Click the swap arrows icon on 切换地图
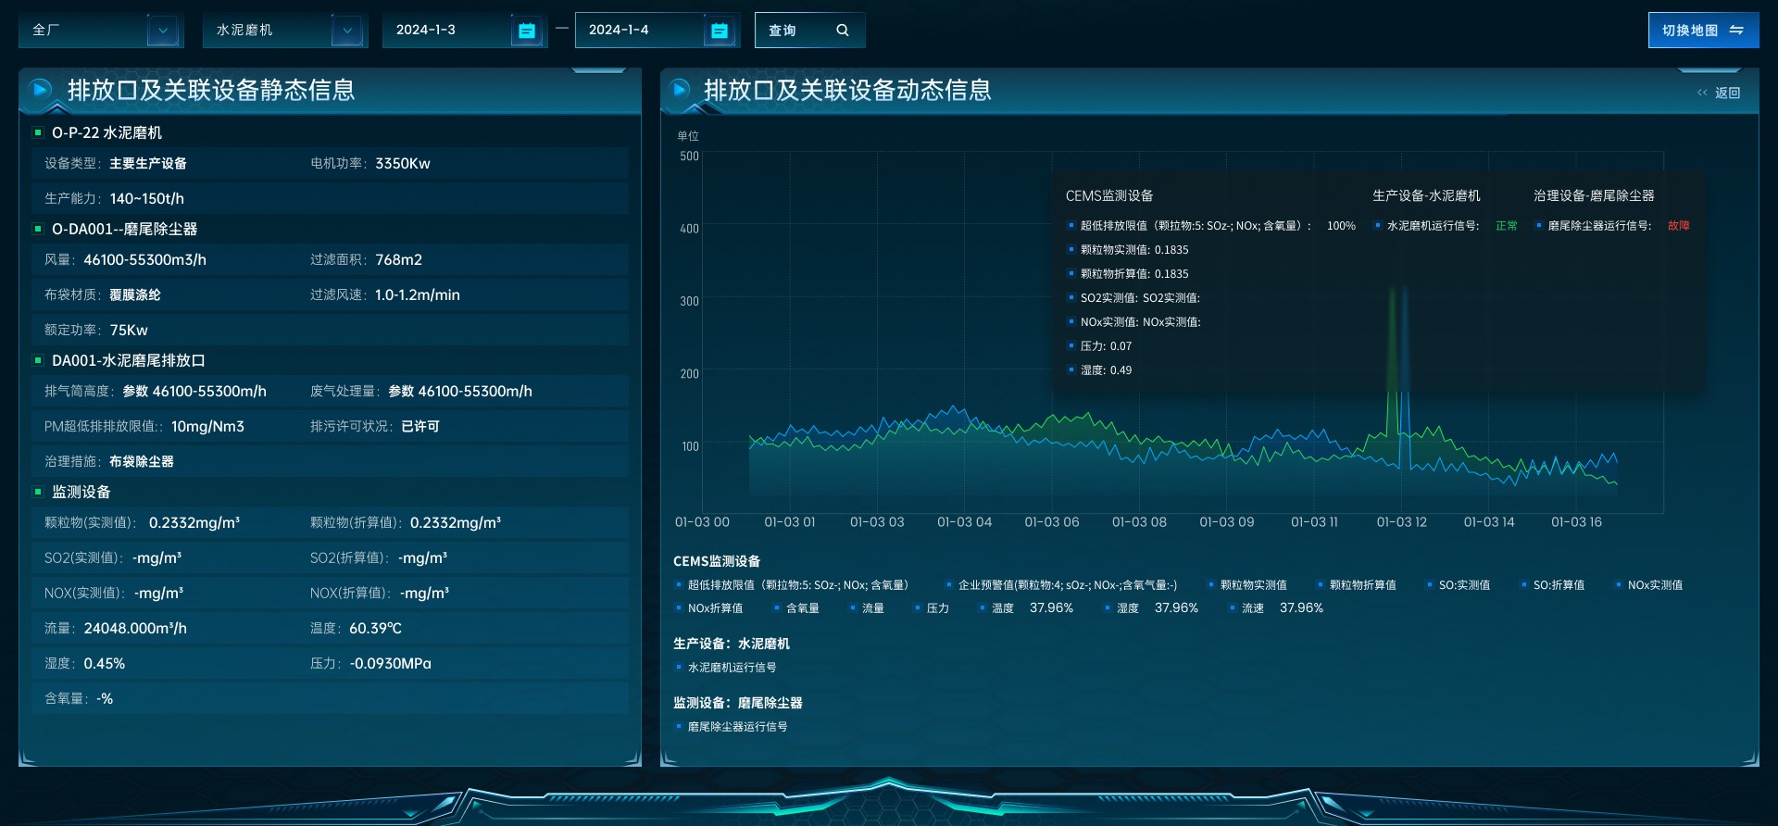Image resolution: width=1778 pixels, height=826 pixels. [x=1736, y=31]
